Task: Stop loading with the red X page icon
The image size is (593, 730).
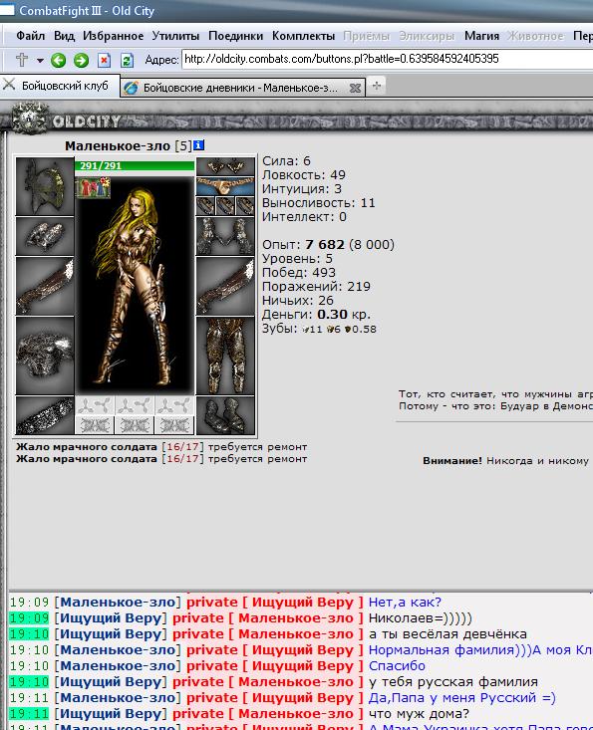Action: pyautogui.click(x=105, y=60)
